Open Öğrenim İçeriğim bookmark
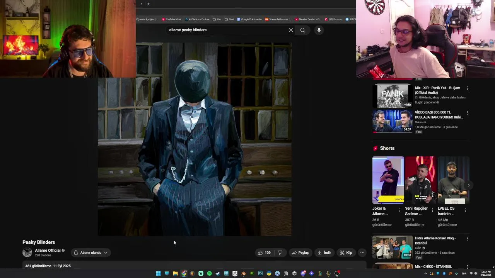Image resolution: width=495 pixels, height=278 pixels. click(147, 19)
